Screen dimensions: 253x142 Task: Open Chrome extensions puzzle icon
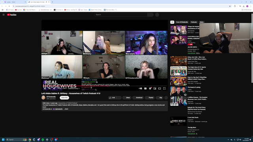coord(235,6)
